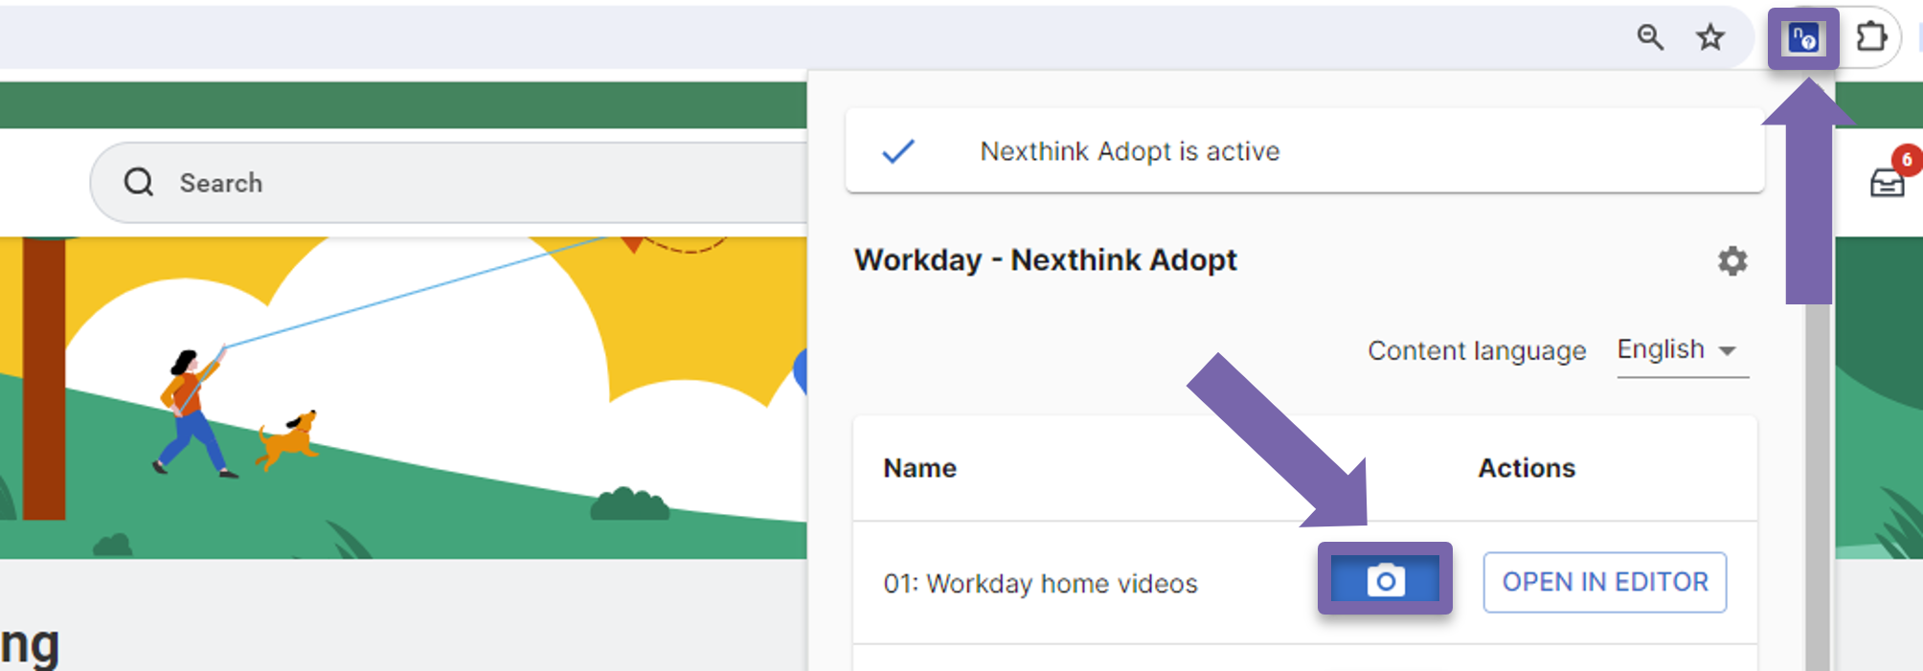Viewport: 1923px width, 671px height.
Task: Open the Workday inbox with 6 notifications
Action: [1888, 181]
